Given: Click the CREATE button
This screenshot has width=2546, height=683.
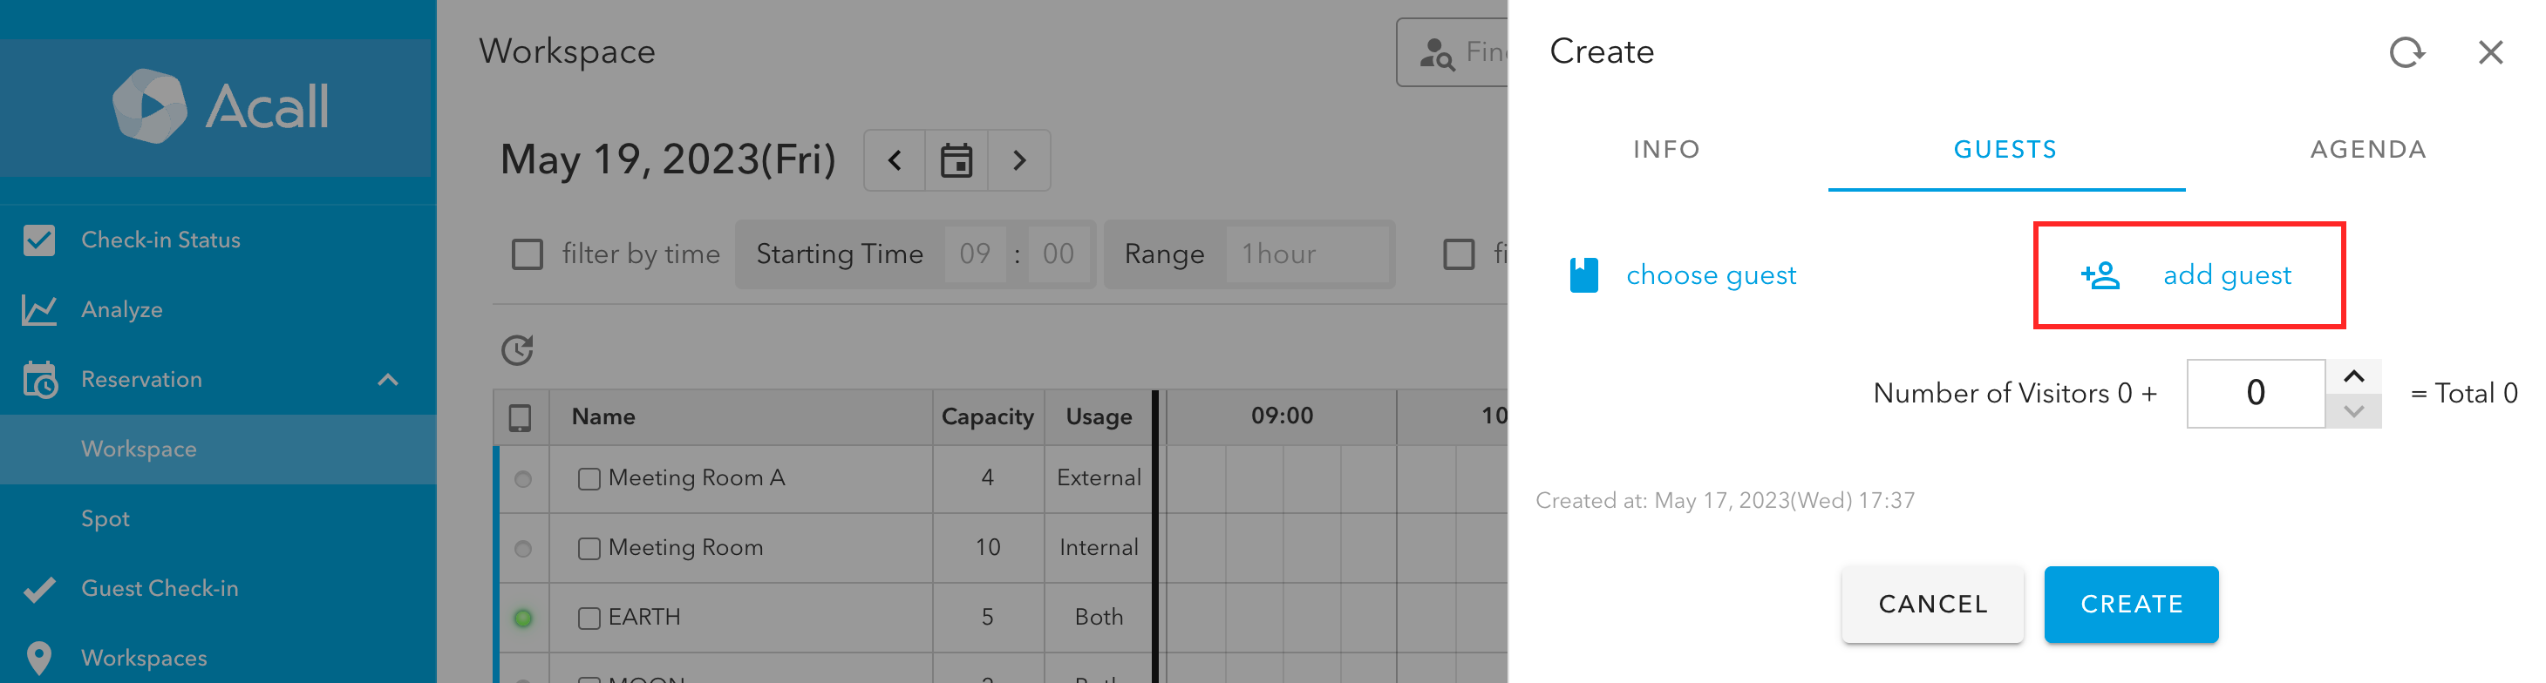Looking at the screenshot, I should click(2131, 605).
